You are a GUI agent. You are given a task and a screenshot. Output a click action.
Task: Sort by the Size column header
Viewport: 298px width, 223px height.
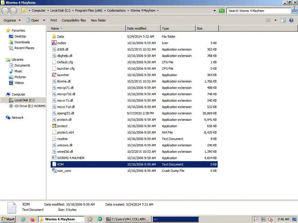coord(207,28)
